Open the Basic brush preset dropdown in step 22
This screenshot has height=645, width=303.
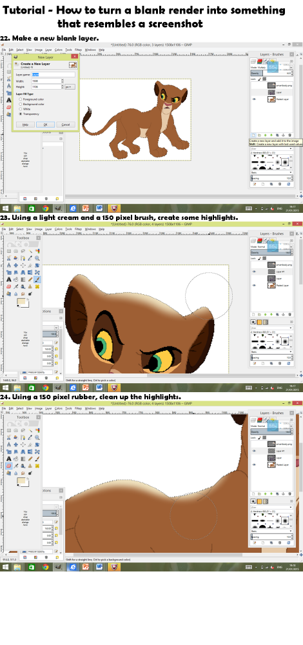pyautogui.click(x=272, y=172)
